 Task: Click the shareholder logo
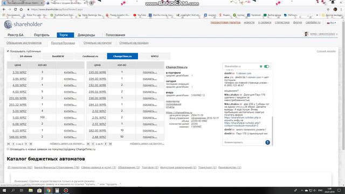click(23, 24)
